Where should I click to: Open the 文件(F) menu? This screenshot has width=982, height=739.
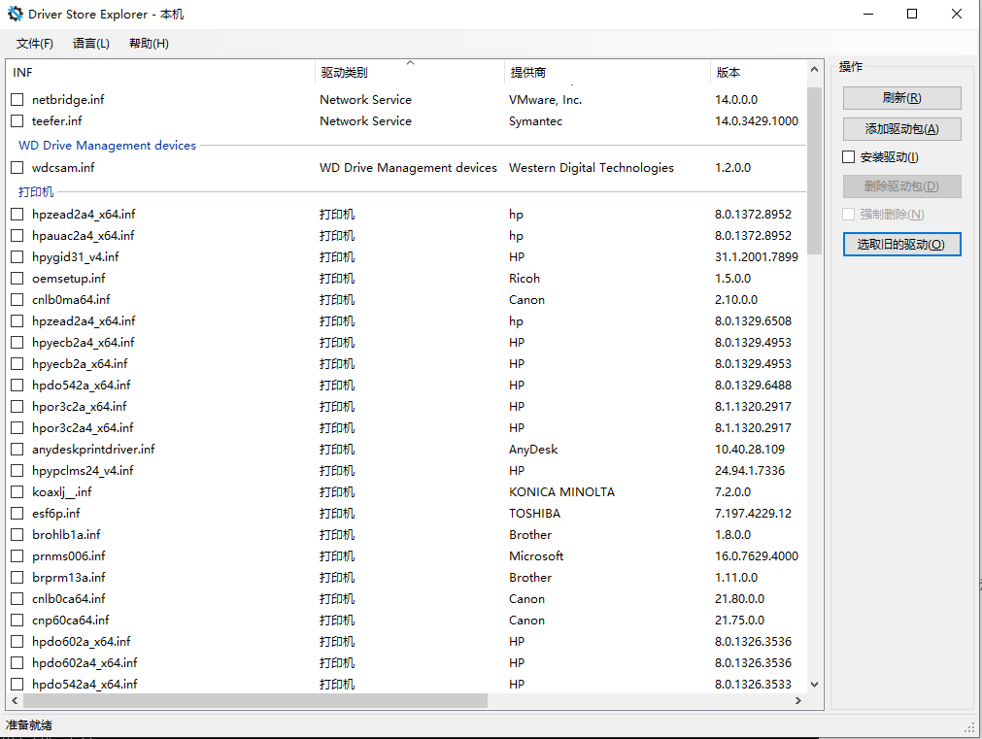(35, 44)
